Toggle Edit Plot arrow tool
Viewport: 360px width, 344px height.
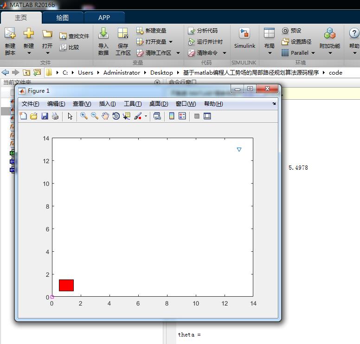70,116
